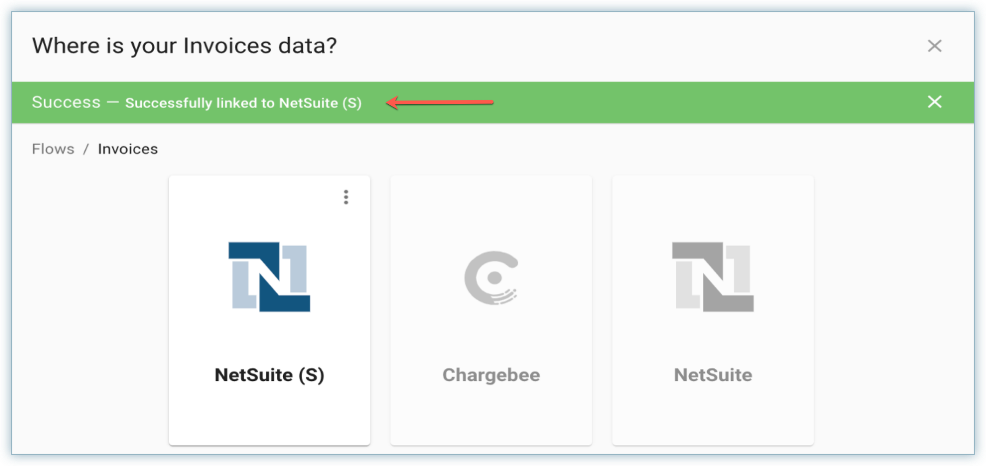
Task: Click the empty green area of the success banner
Action: tap(699, 102)
